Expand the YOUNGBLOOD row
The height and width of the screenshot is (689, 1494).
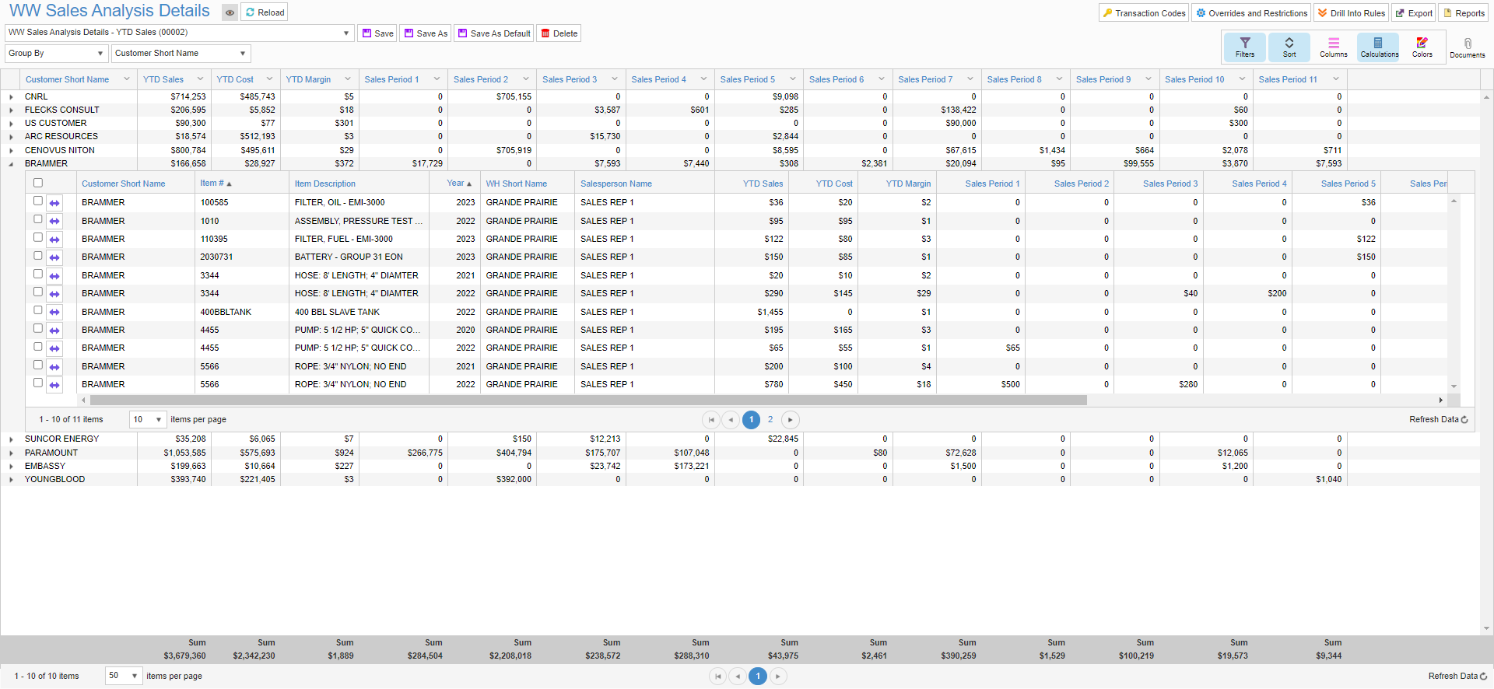[11, 480]
